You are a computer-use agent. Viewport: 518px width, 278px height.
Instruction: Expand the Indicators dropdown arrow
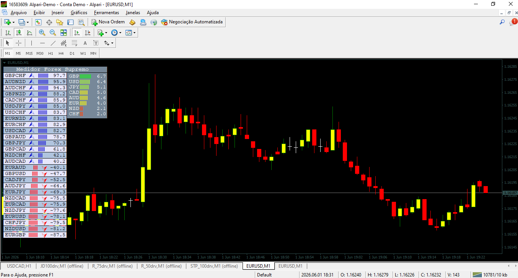coord(106,33)
